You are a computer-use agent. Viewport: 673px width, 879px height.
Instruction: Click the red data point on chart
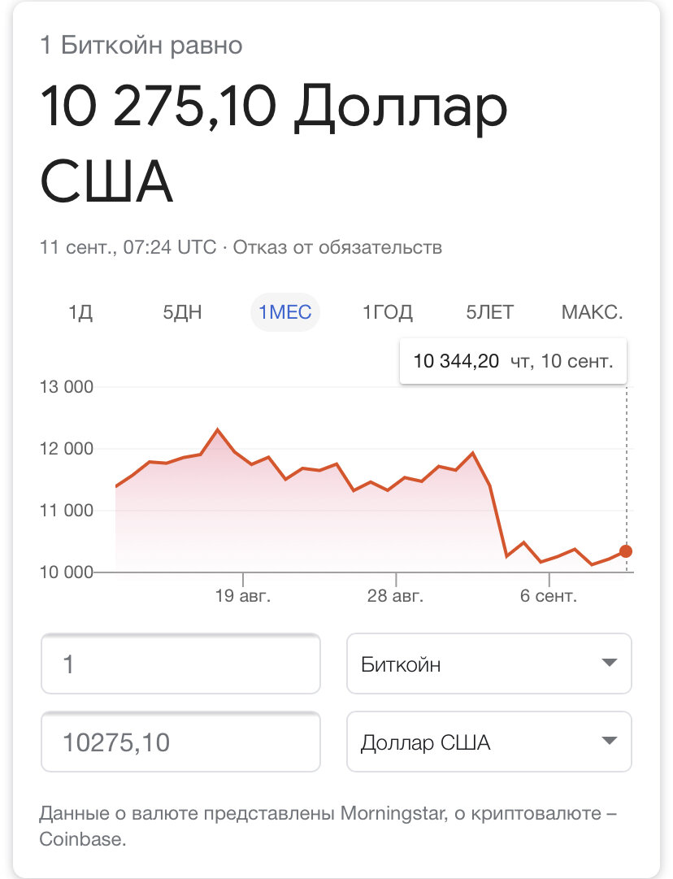coord(626,551)
